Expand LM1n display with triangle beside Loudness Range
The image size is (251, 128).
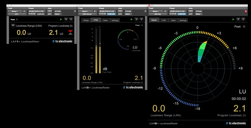[13, 26]
